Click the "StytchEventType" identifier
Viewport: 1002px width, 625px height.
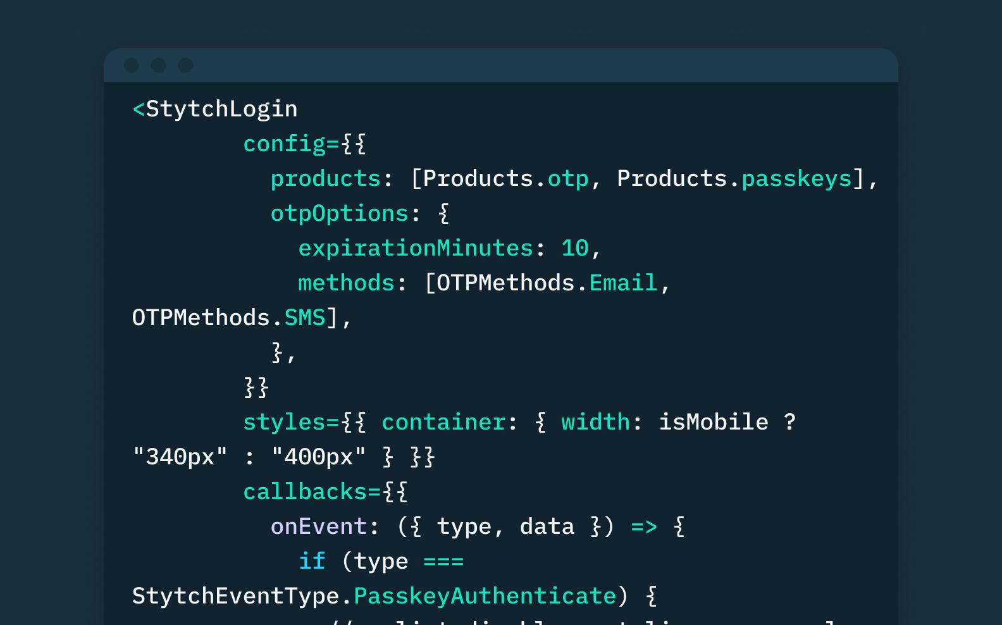(x=236, y=596)
